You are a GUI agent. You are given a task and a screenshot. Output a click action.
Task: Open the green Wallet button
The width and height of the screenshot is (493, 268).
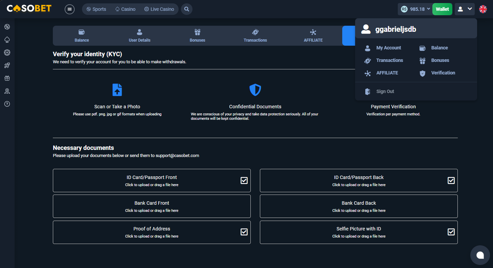(x=442, y=9)
